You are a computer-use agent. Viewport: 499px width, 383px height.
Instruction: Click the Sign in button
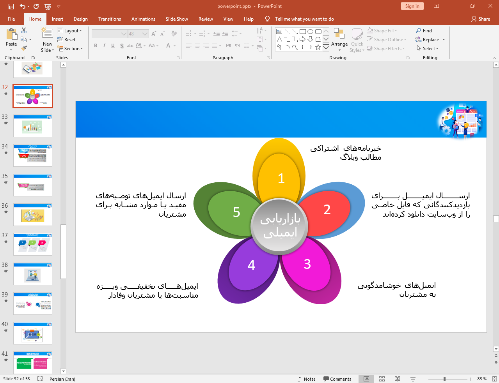click(x=412, y=6)
